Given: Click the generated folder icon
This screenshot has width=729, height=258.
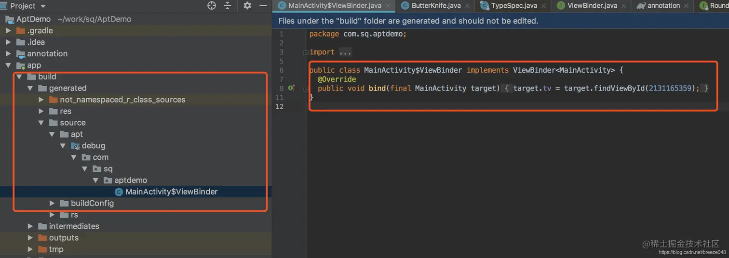Looking at the screenshot, I should pyautogui.click(x=42, y=89).
